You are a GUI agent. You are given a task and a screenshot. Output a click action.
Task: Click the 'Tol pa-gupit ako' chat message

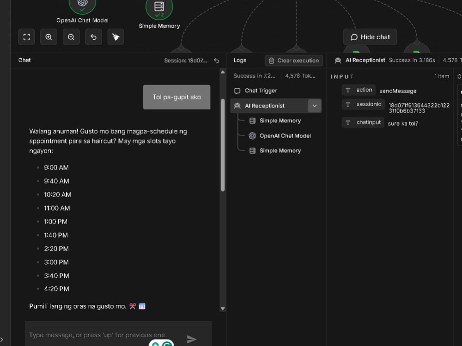pos(177,97)
